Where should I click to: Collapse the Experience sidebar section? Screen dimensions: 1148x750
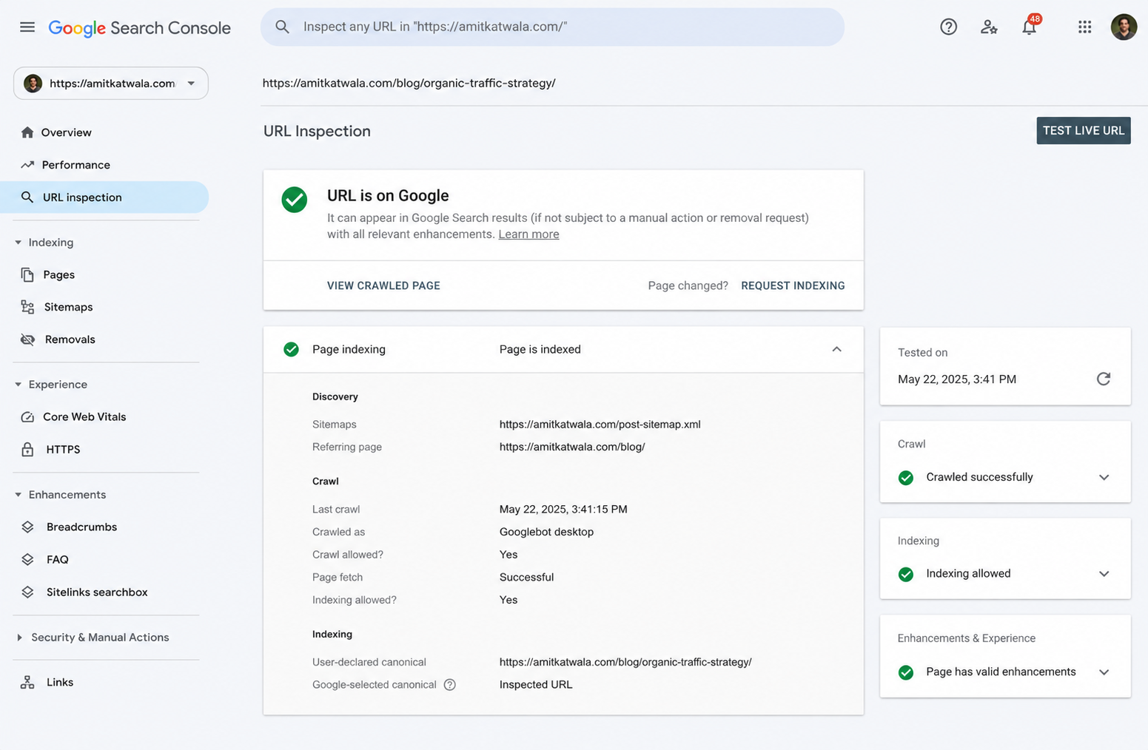[19, 385]
